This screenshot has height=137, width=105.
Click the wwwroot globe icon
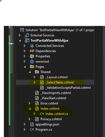click(32, 61)
